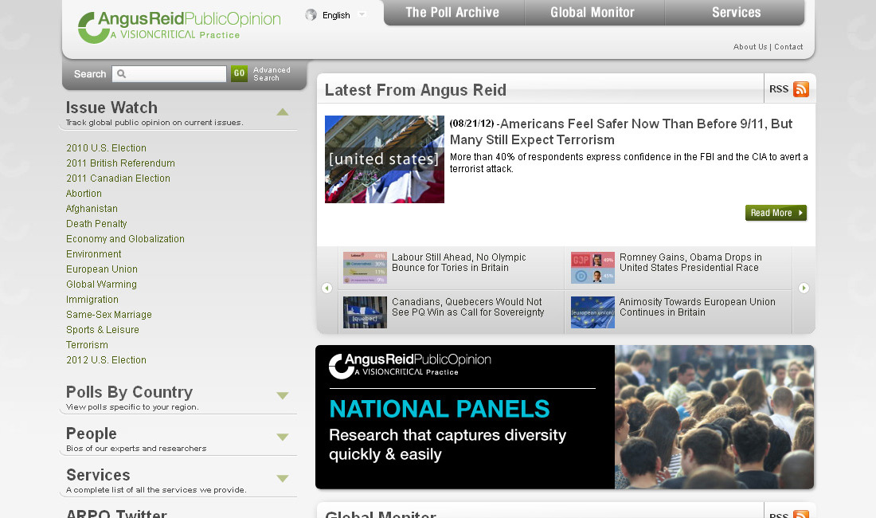
Task: Expand the Polls By Country section
Action: 283,395
